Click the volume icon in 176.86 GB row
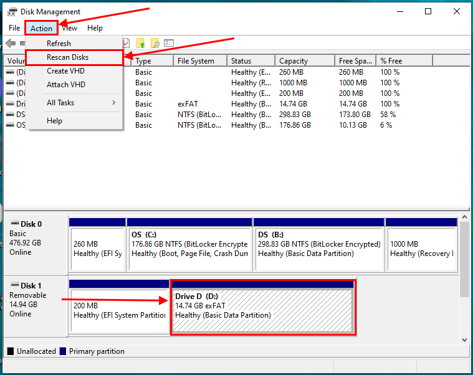This screenshot has height=375, width=473. (x=10, y=125)
